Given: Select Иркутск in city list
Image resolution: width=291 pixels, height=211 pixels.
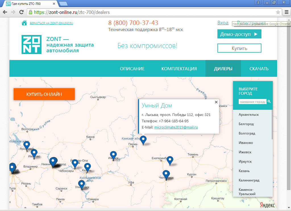Looking at the screenshot, I should [245, 162].
